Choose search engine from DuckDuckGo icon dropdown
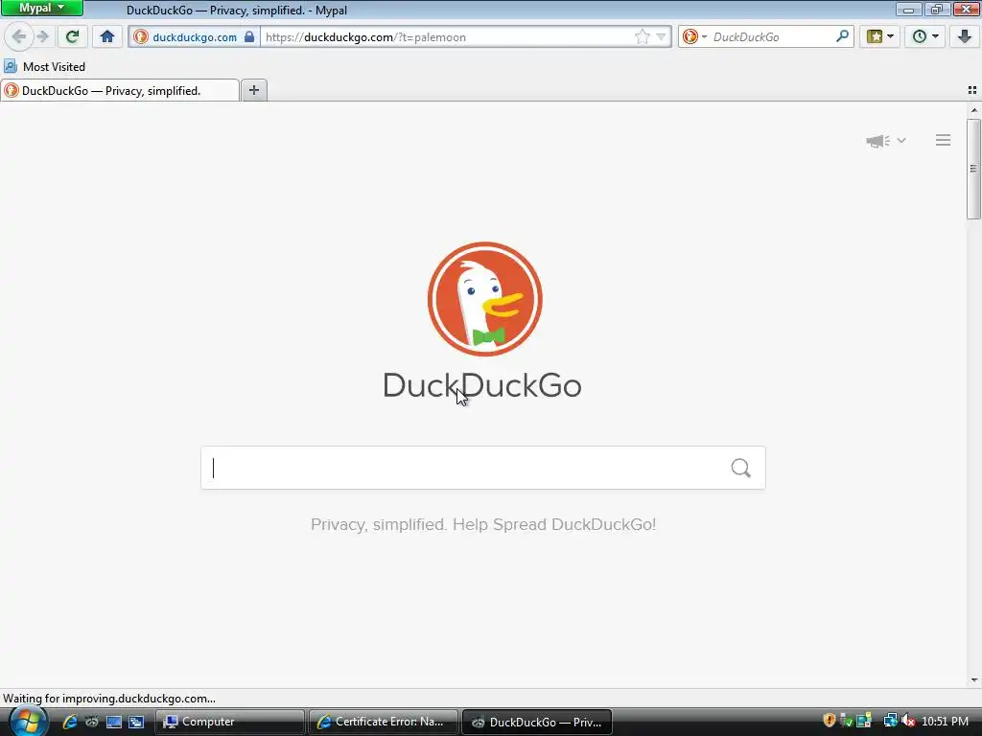Image resolution: width=982 pixels, height=736 pixels. point(694,37)
